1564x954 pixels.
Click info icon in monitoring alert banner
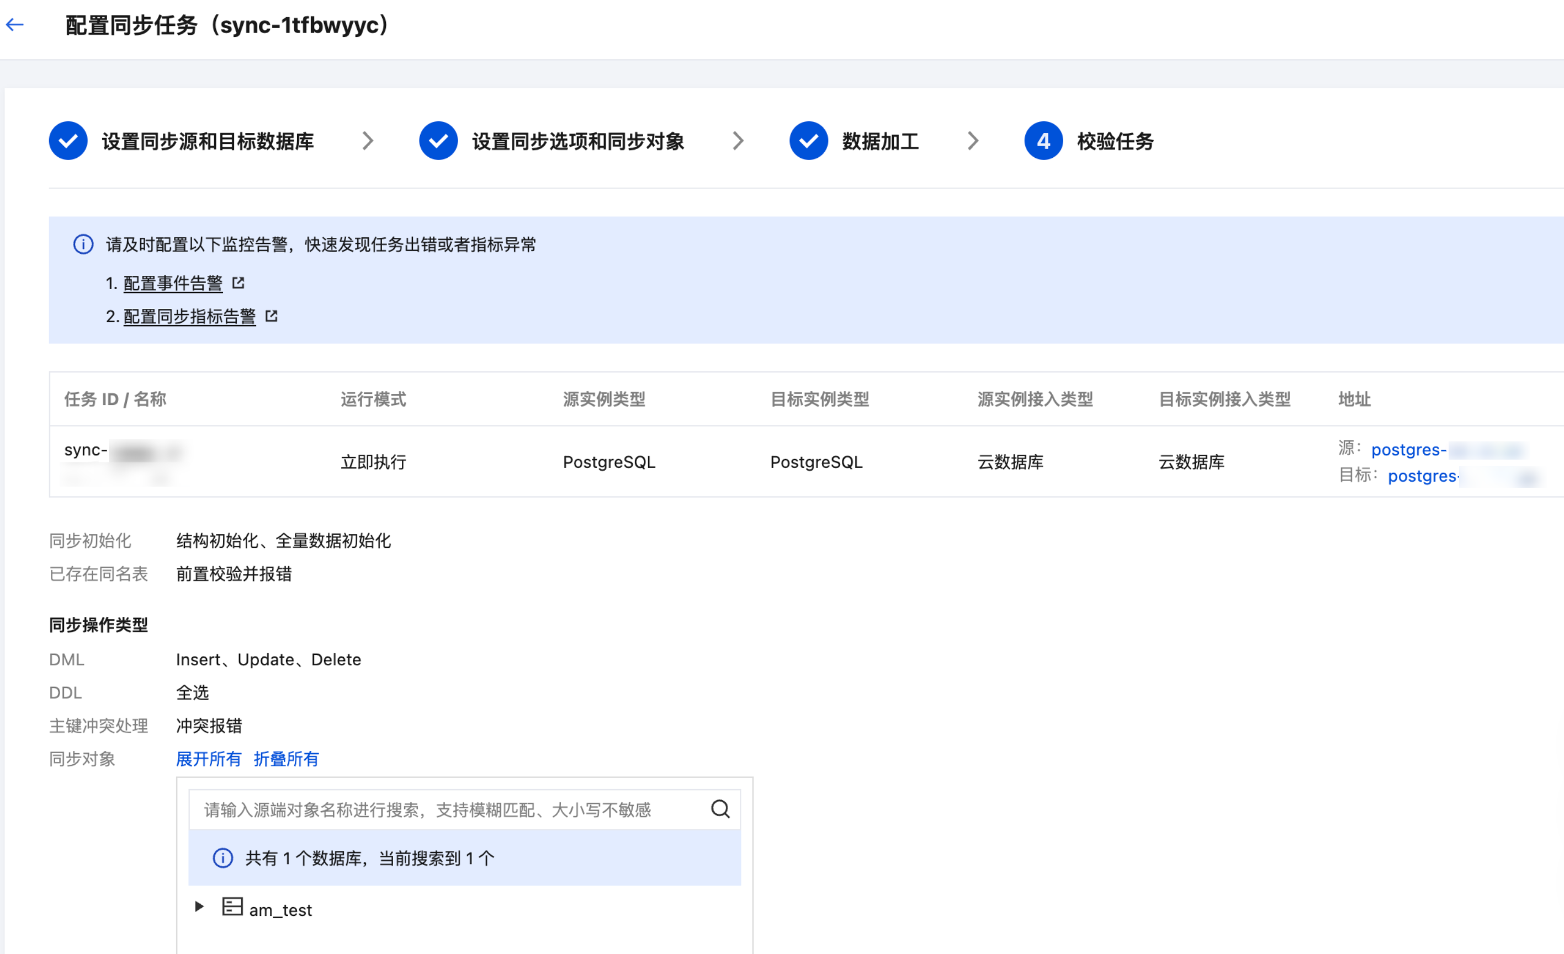coord(83,244)
